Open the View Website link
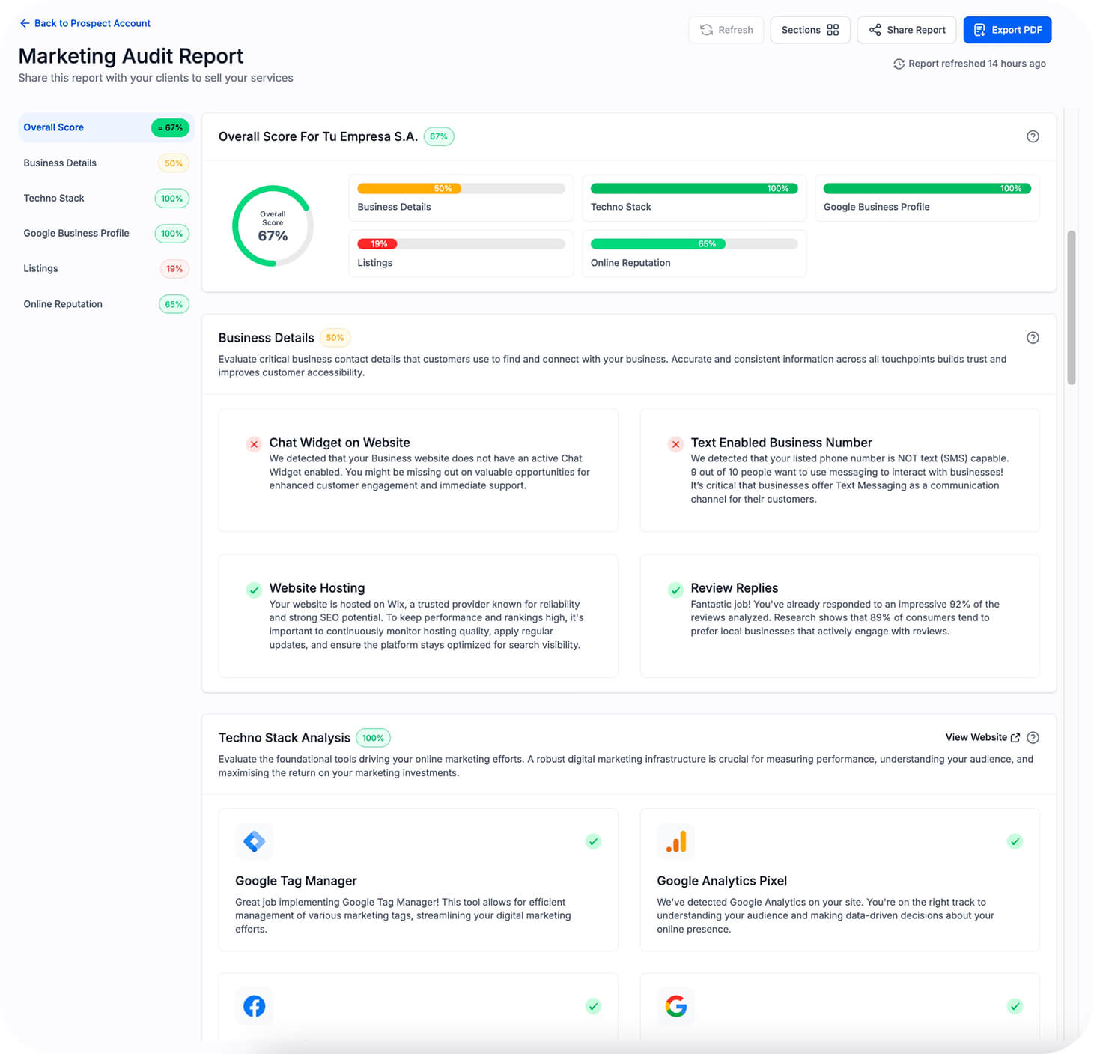This screenshot has height=1054, width=1094. pos(982,737)
